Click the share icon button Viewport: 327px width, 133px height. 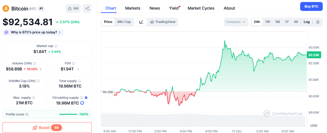pyautogui.click(x=87, y=8)
